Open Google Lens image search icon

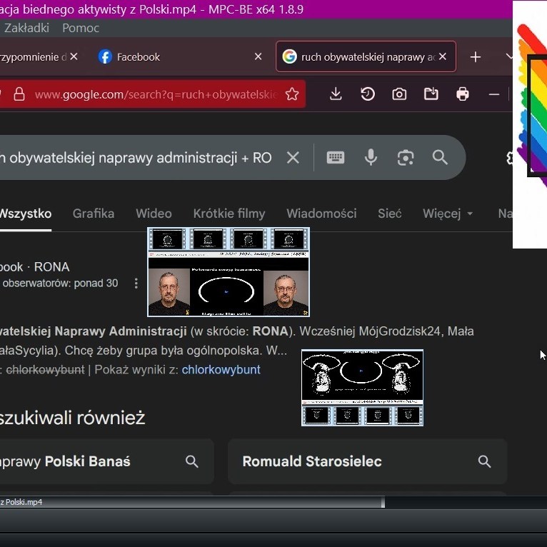pyautogui.click(x=406, y=158)
